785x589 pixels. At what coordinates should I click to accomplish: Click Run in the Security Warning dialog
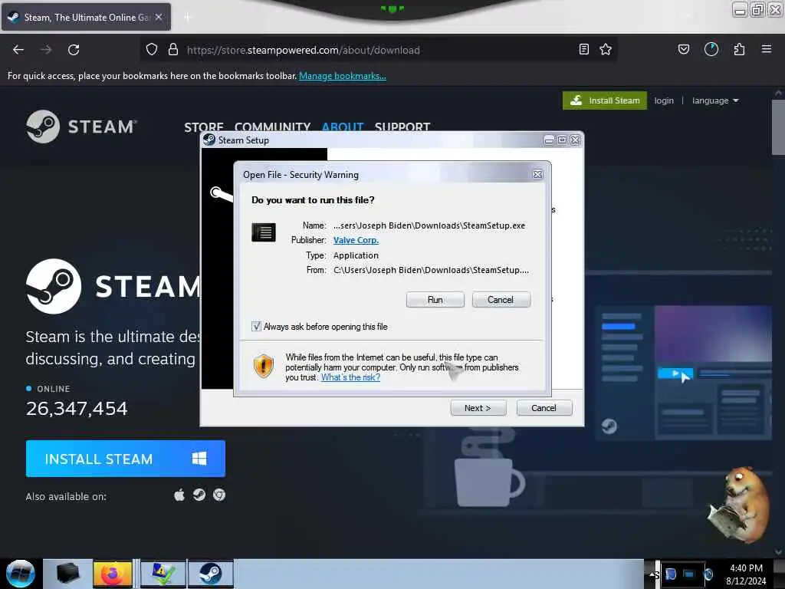pyautogui.click(x=435, y=300)
